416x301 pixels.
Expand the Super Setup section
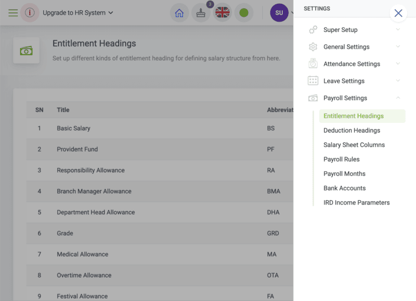click(x=354, y=30)
